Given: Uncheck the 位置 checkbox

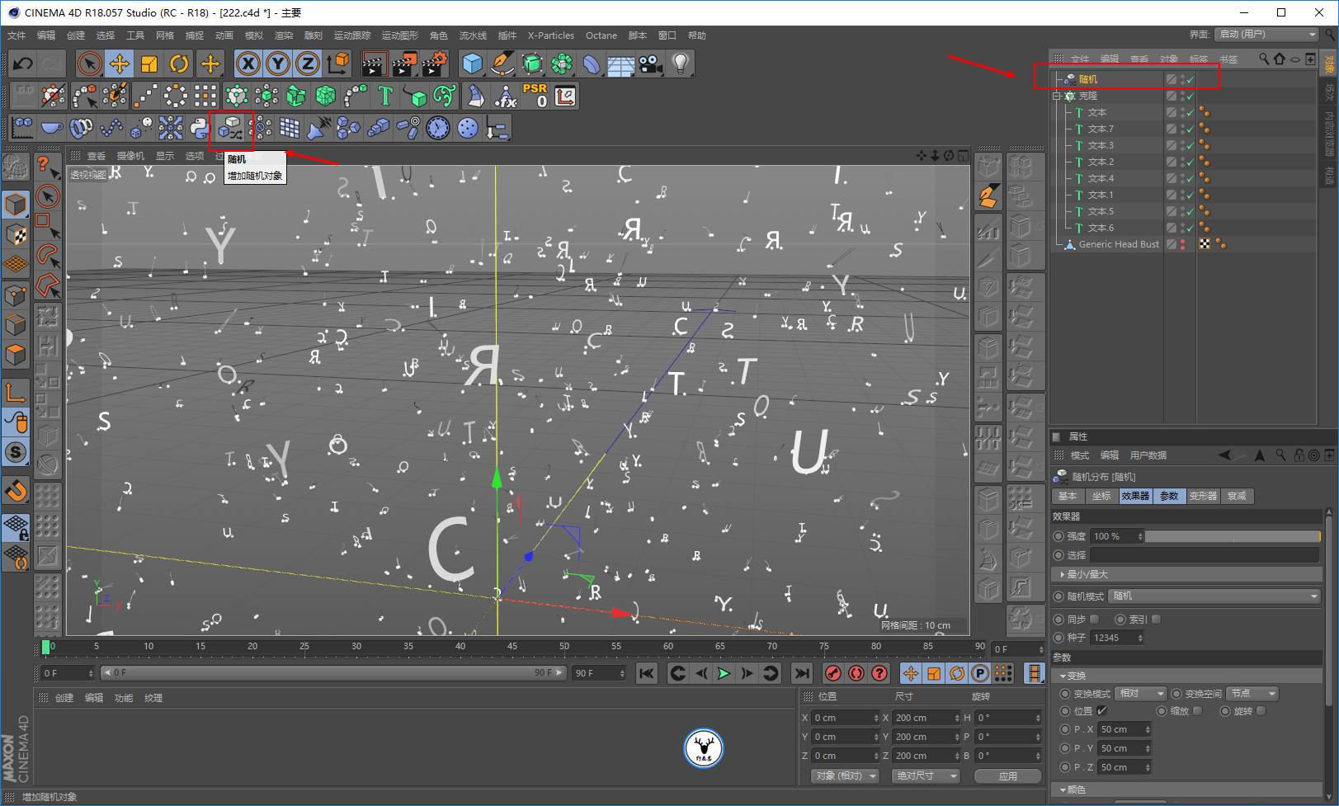Looking at the screenshot, I should [1102, 710].
